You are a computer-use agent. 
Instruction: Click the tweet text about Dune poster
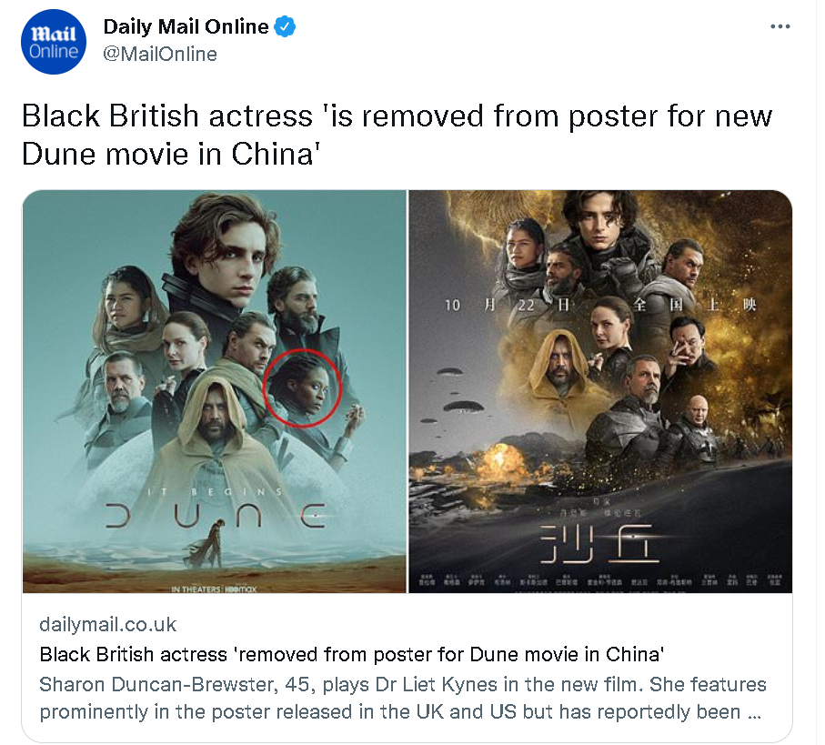point(397,135)
